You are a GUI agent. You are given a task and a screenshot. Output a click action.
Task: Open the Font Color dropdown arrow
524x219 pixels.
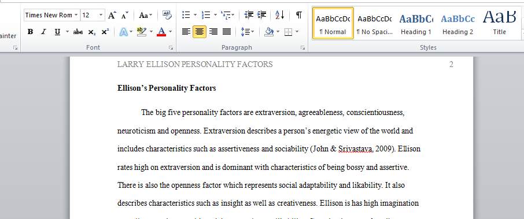point(171,32)
